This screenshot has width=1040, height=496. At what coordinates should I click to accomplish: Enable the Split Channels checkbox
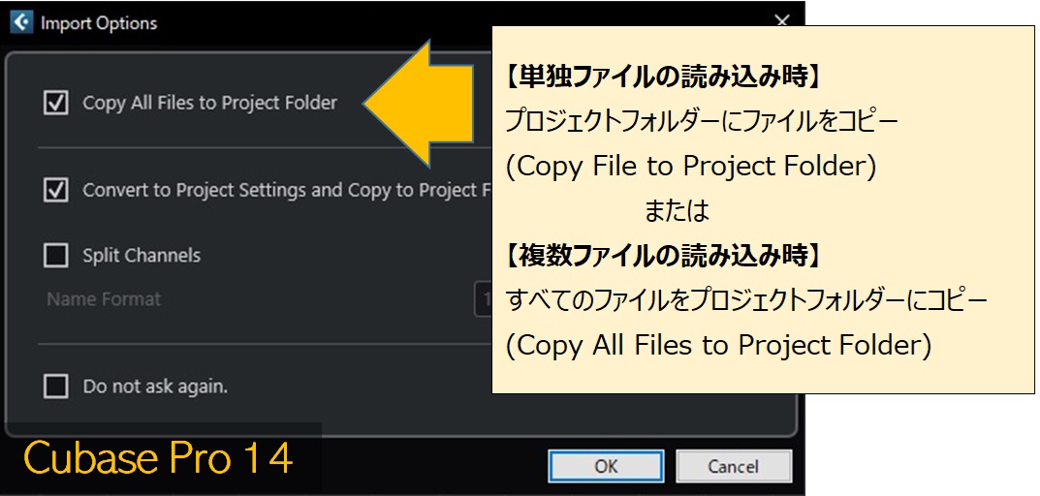pos(55,256)
